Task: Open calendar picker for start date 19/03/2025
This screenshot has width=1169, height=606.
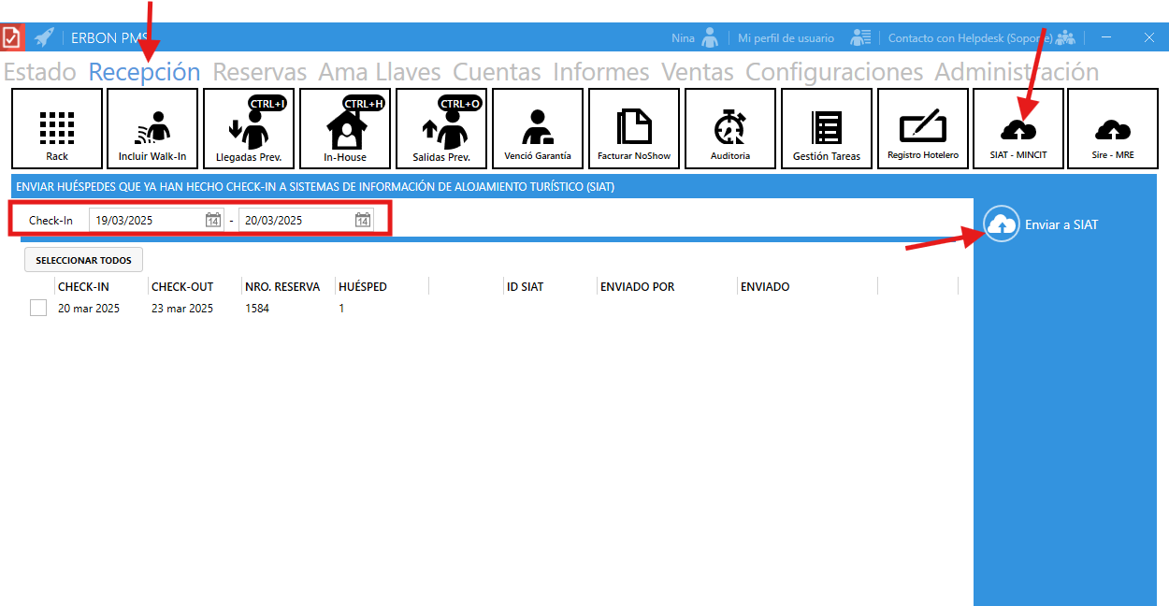Action: tap(213, 221)
